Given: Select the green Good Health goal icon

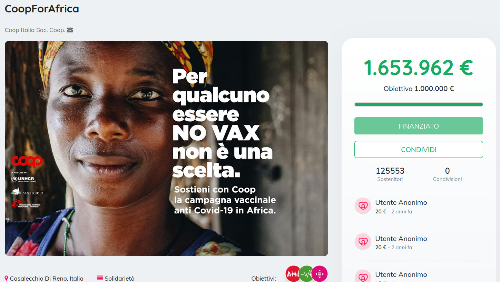Looking at the screenshot, I should click(x=306, y=274).
